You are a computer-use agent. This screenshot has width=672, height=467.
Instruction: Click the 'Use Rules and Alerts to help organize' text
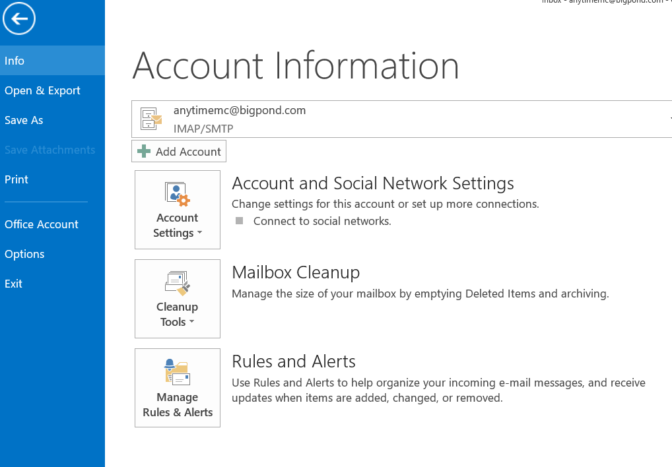[x=438, y=390]
